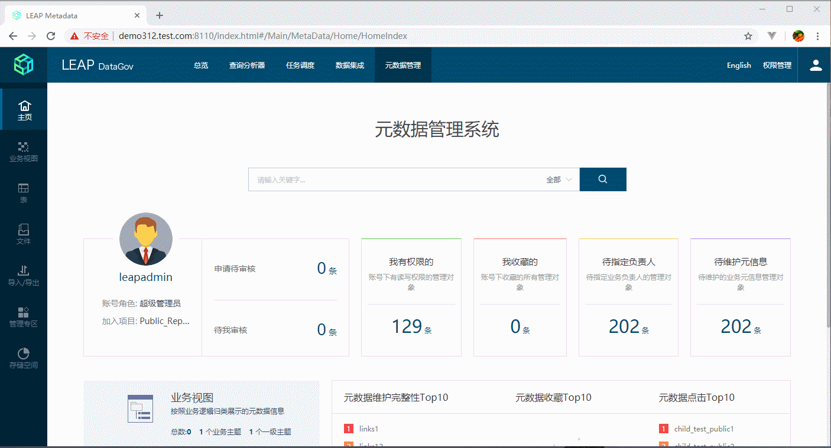Click the Public_Rep... project text
The image size is (831, 448).
(165, 321)
